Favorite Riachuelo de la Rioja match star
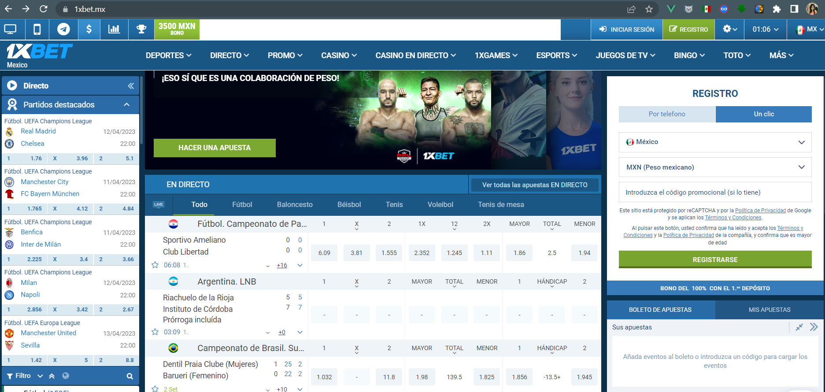The image size is (825, 392). [x=155, y=332]
